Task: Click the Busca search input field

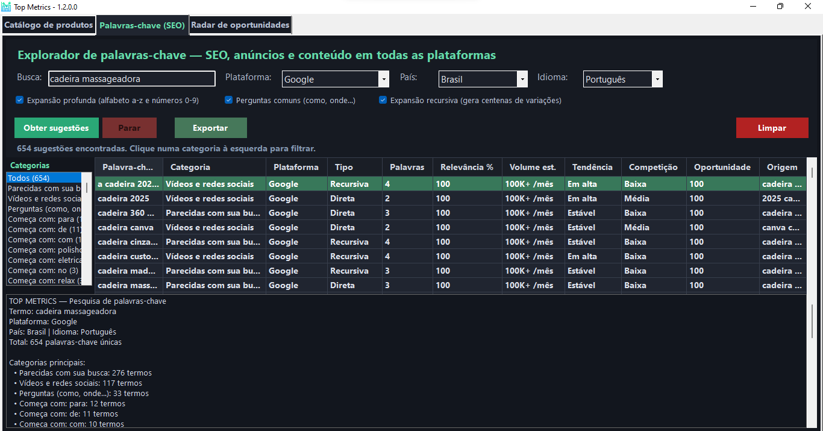Action: [131, 79]
